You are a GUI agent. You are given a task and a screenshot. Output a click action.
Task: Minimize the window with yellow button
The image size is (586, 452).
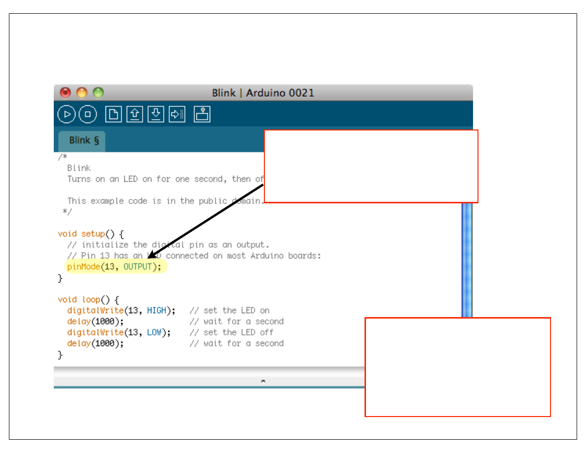click(x=82, y=93)
